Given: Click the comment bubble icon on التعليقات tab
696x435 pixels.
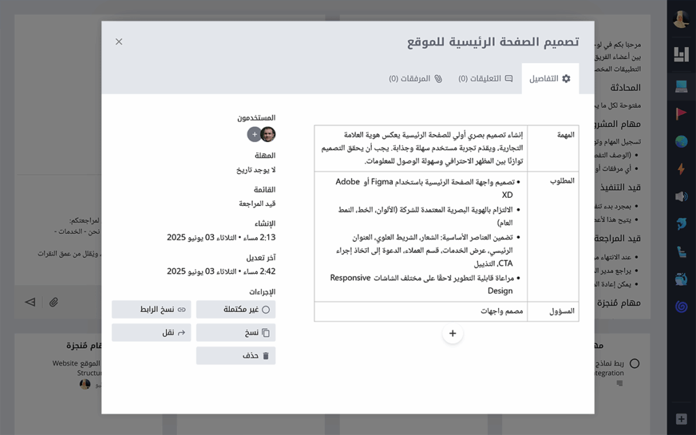Looking at the screenshot, I should pyautogui.click(x=508, y=79).
